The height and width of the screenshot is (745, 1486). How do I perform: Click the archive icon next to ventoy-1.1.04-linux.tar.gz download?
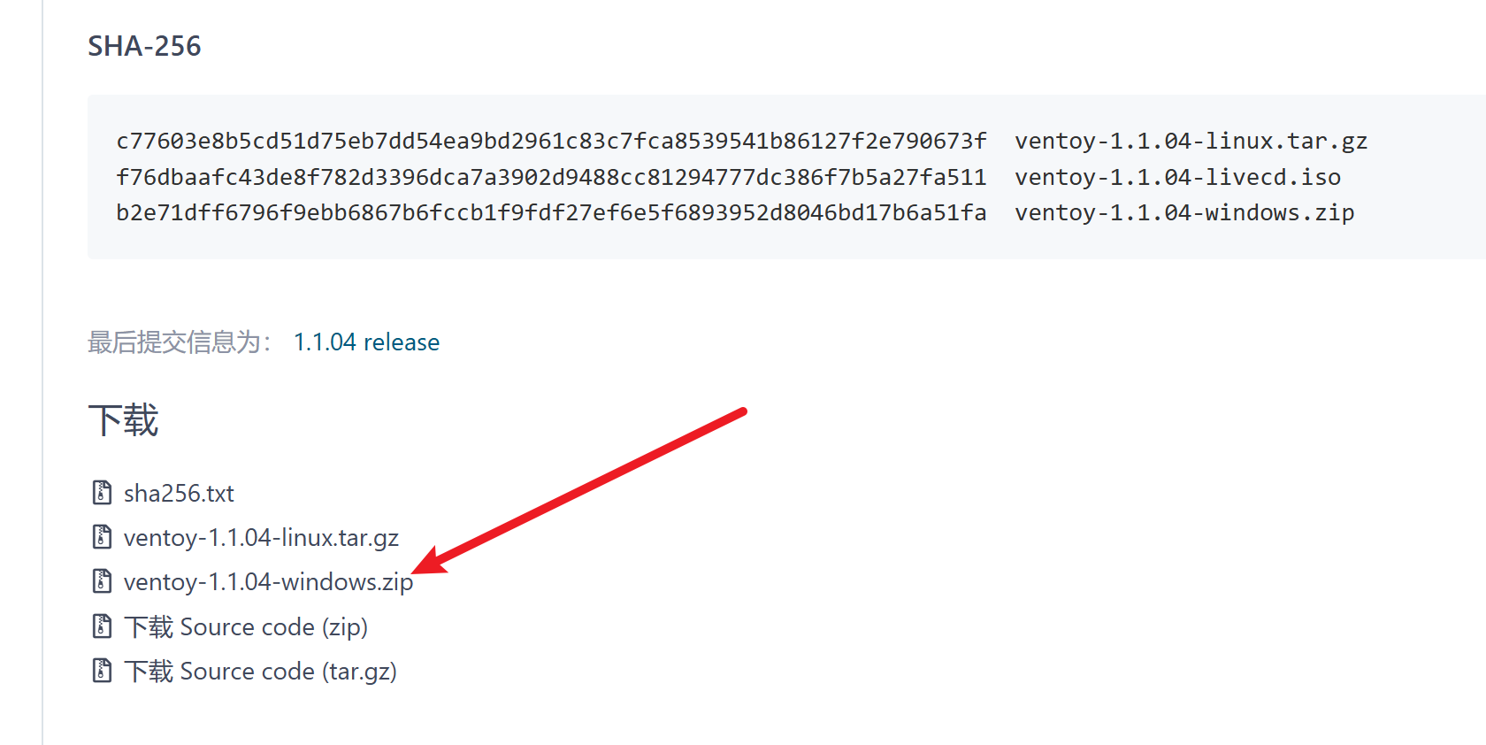[x=102, y=536]
